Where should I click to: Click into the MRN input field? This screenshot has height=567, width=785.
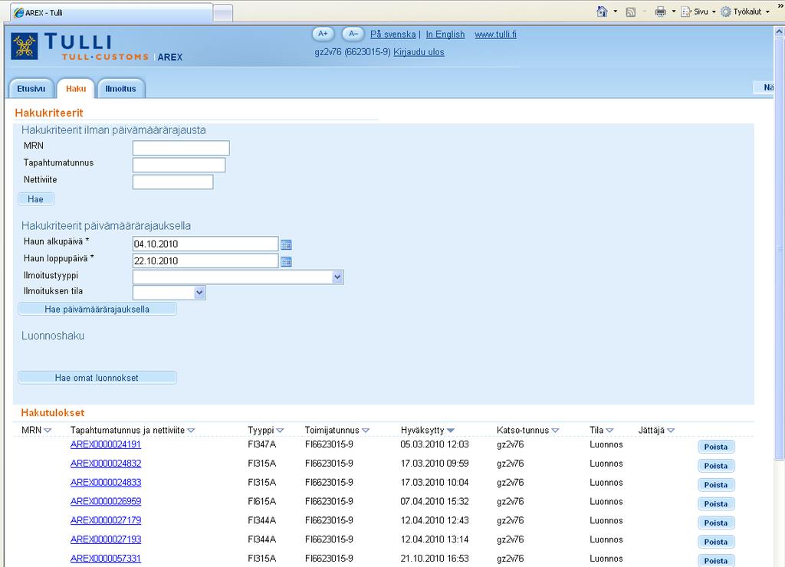point(181,148)
